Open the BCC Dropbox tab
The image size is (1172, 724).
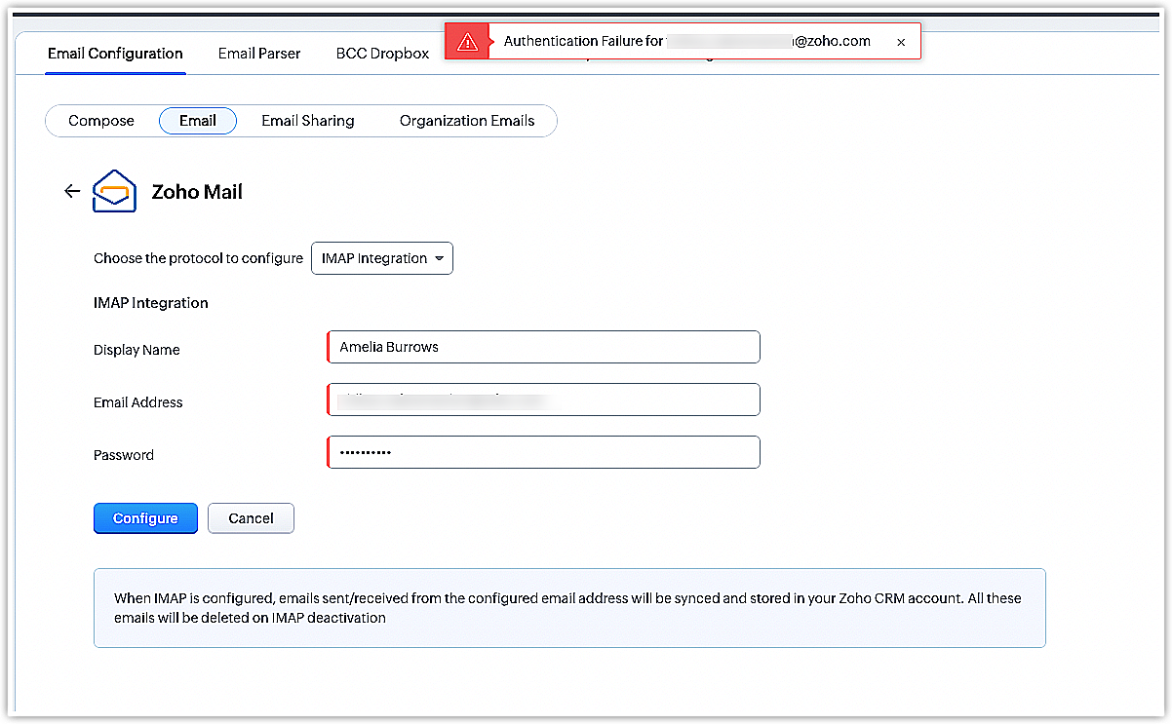coord(382,54)
